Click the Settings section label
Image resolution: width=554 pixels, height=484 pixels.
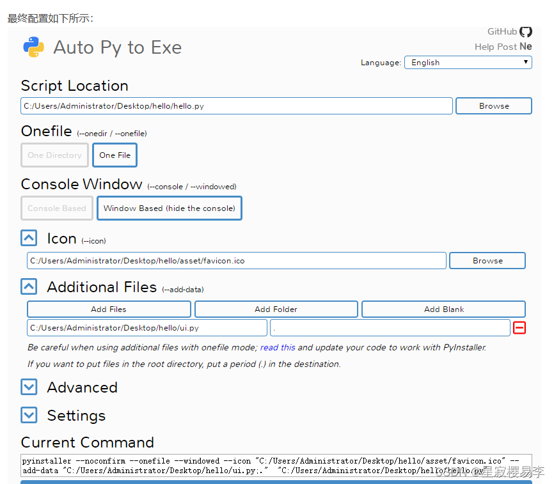tap(76, 416)
